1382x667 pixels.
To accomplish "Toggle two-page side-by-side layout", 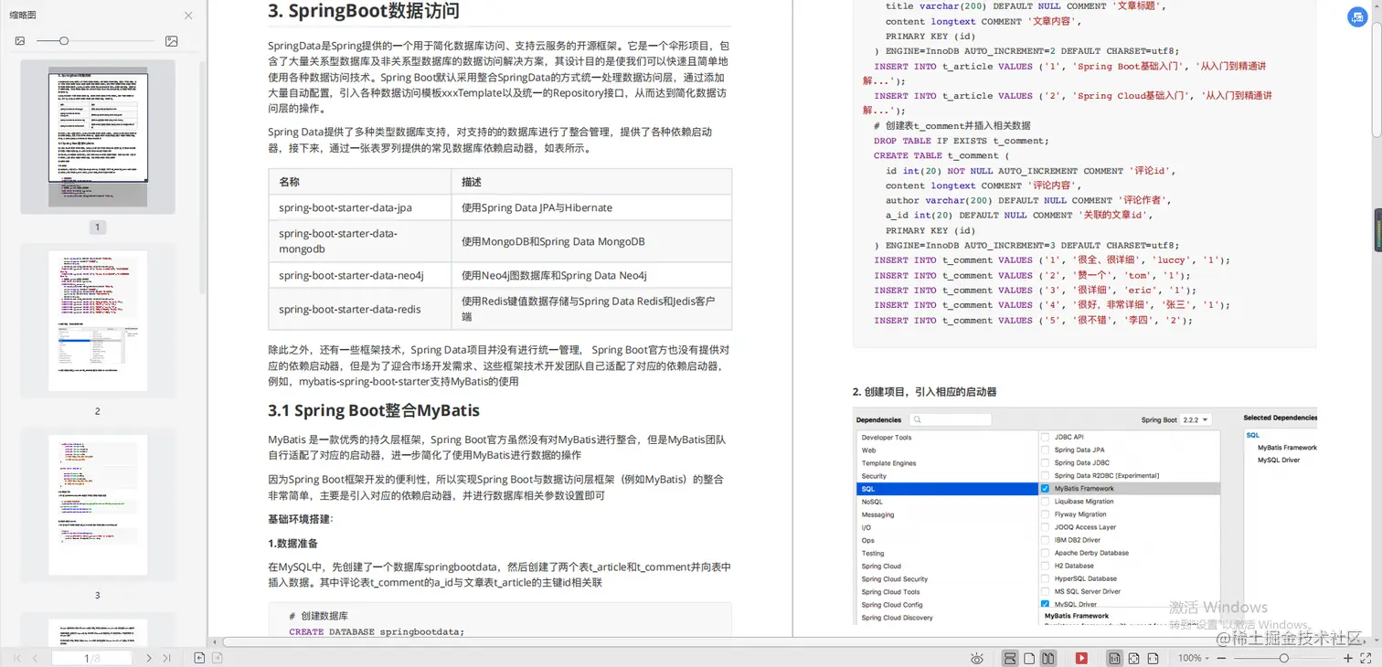I will click(x=1048, y=658).
